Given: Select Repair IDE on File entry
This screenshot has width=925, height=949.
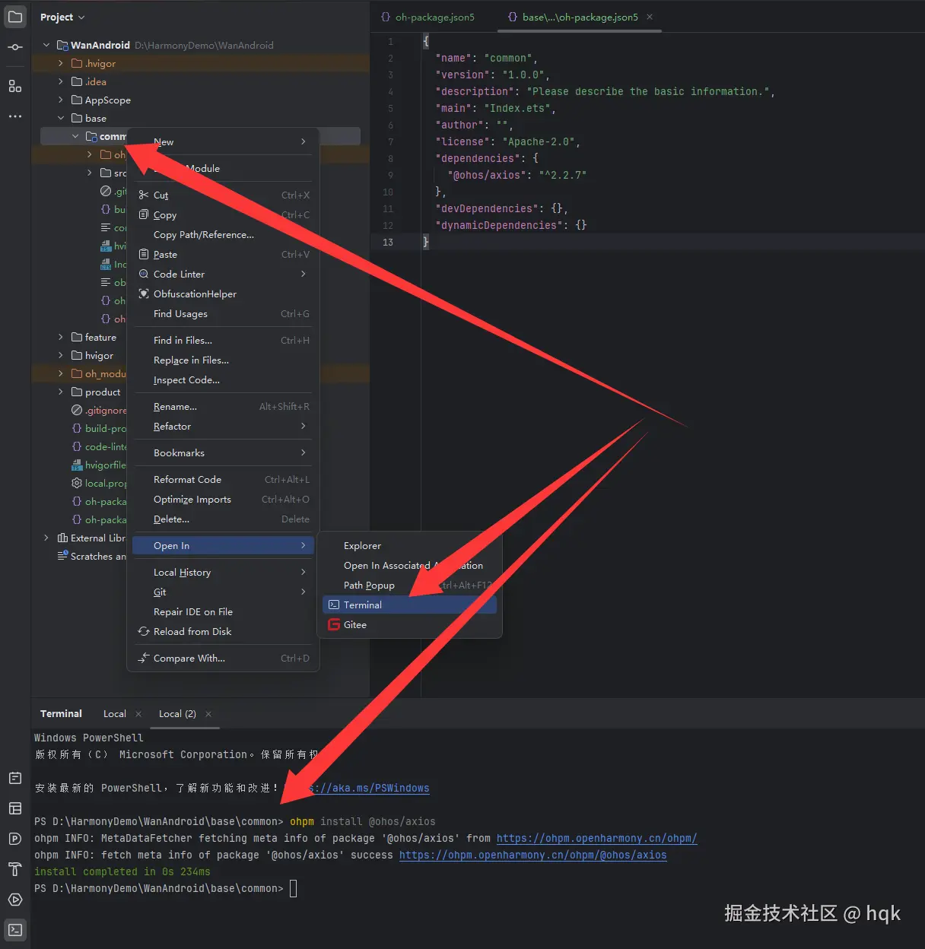Looking at the screenshot, I should coord(223,612).
